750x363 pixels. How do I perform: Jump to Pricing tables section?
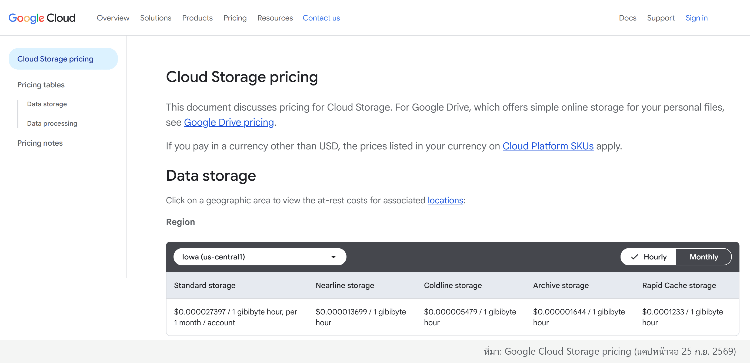(x=41, y=85)
